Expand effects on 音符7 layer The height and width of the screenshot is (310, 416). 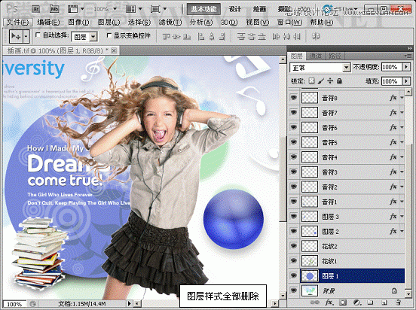(x=402, y=113)
